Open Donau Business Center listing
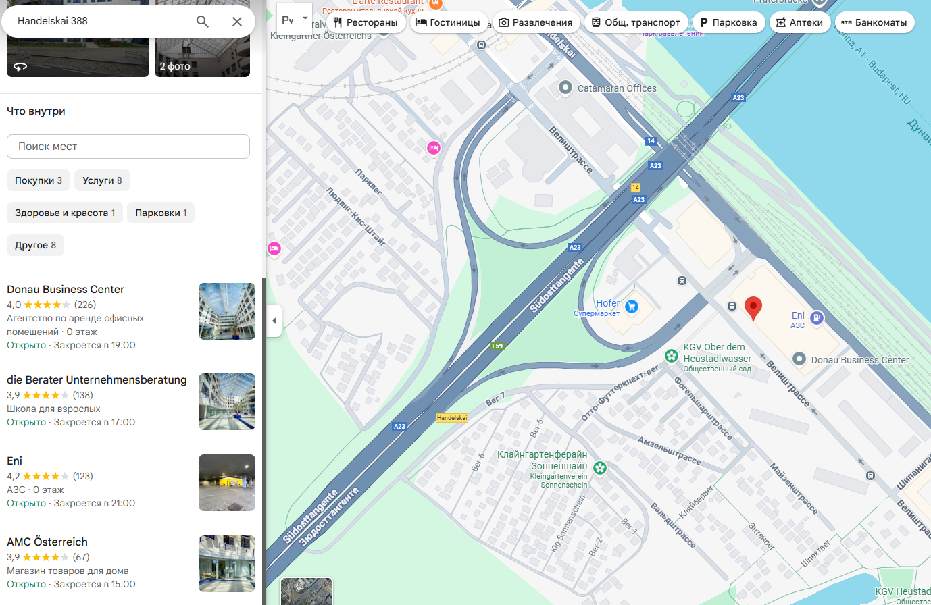931x605 pixels. 66,289
